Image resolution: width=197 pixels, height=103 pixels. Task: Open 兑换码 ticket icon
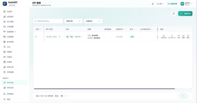pyautogui.click(x=5, y=57)
